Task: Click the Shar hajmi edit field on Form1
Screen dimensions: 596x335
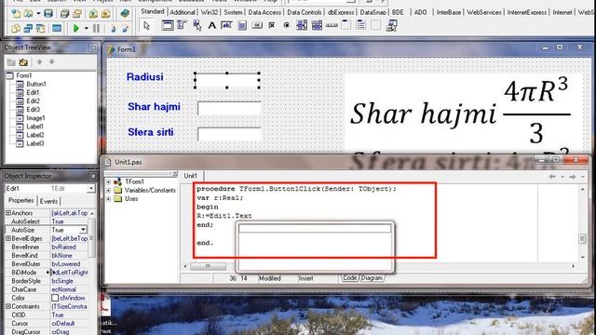Action: tap(229, 108)
